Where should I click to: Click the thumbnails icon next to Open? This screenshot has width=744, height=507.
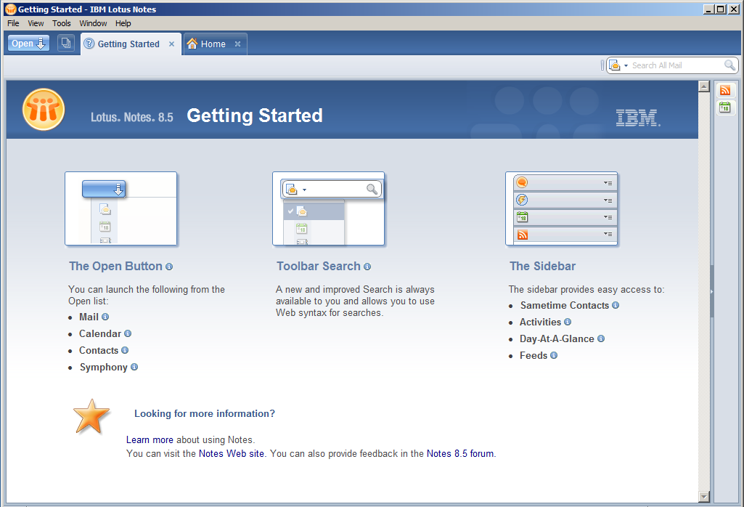[x=66, y=43]
